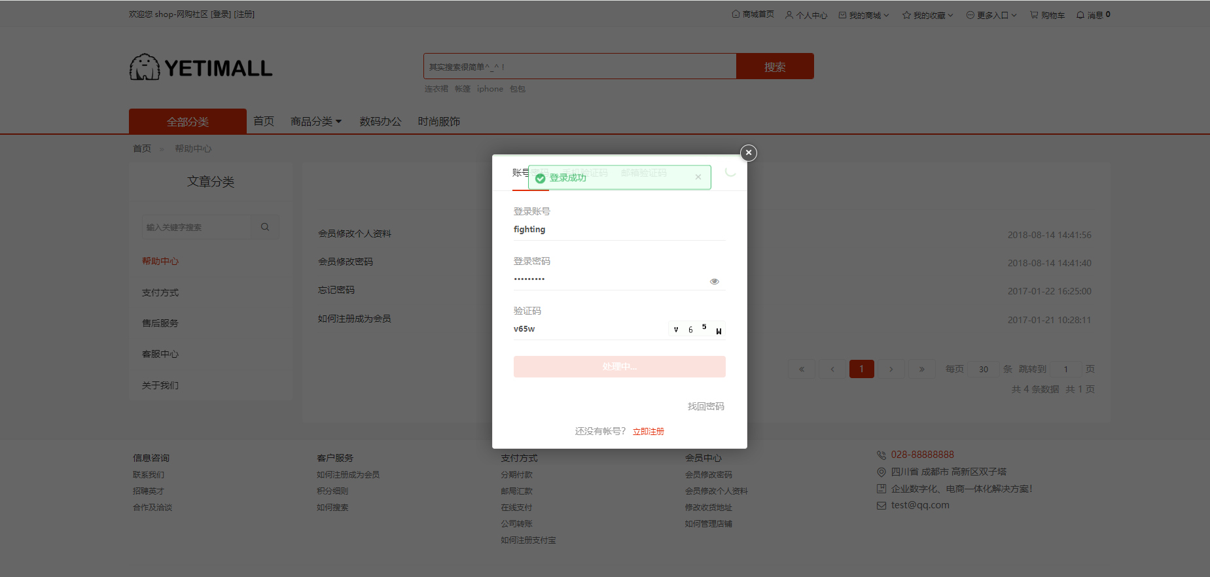
Task: Go to 商城首页 from top bar
Action: tap(753, 14)
